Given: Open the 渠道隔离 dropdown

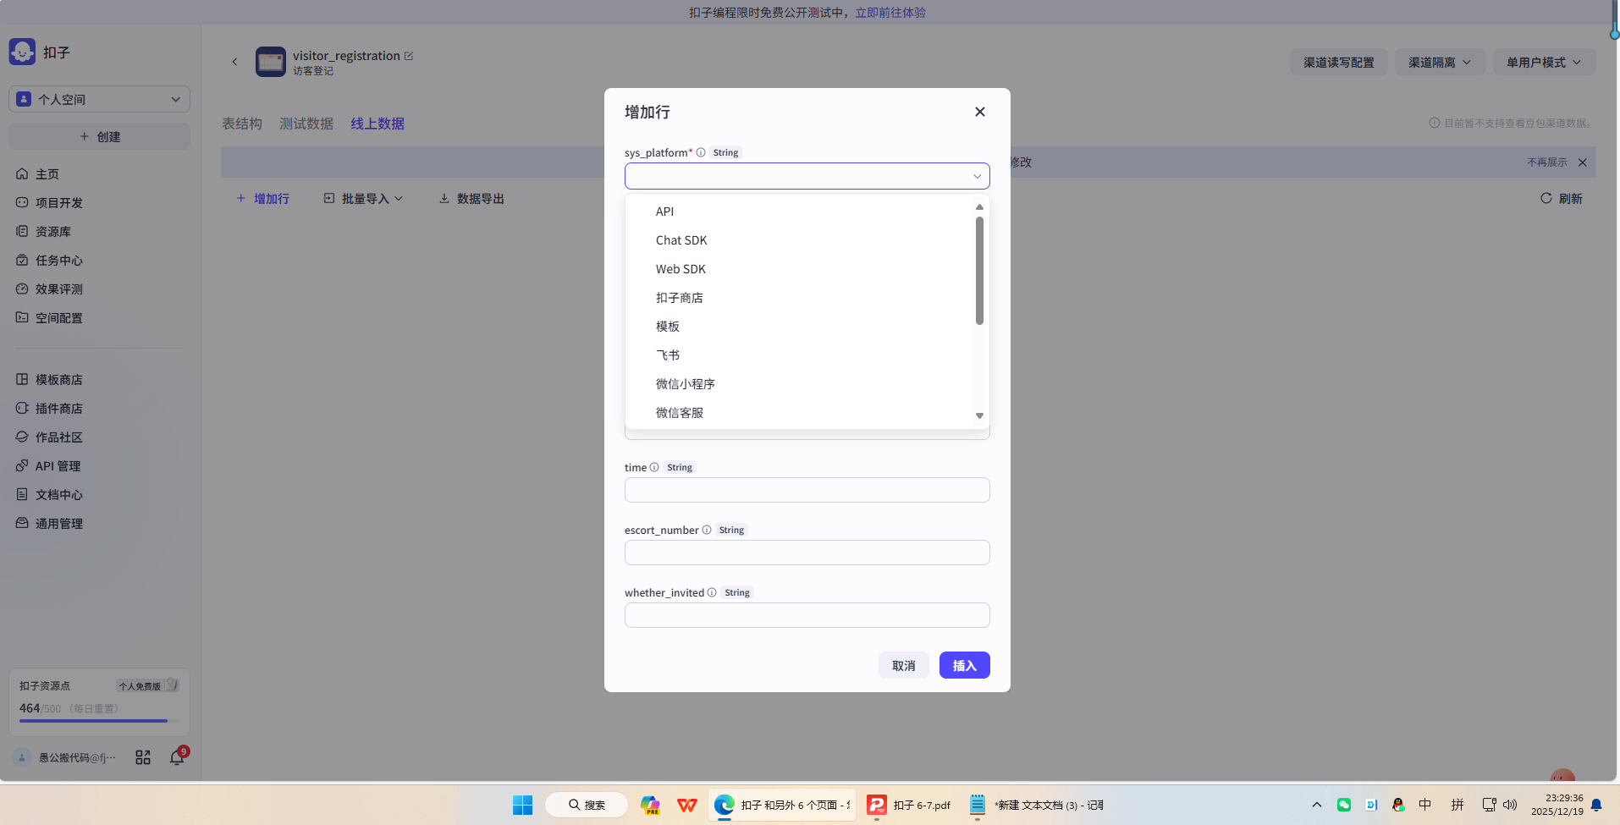Looking at the screenshot, I should click(1438, 62).
